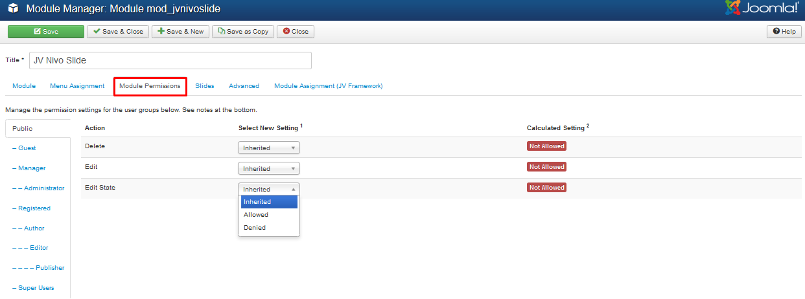Viewport: 805px width, 299px height.
Task: Click the Edit State action label
Action: click(100, 187)
